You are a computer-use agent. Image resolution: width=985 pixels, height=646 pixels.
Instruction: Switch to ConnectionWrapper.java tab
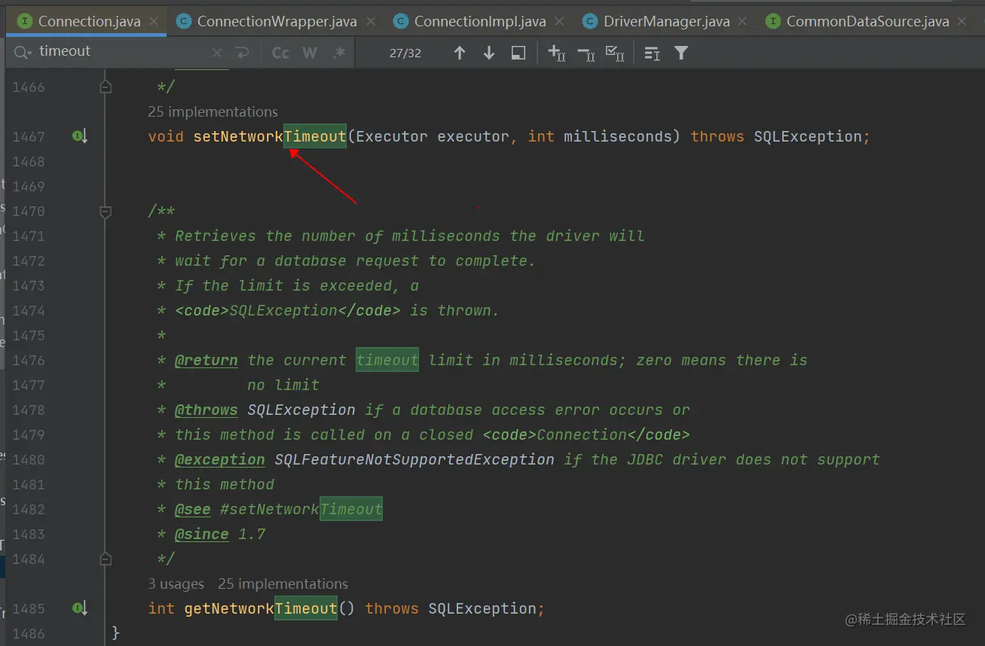pos(277,21)
